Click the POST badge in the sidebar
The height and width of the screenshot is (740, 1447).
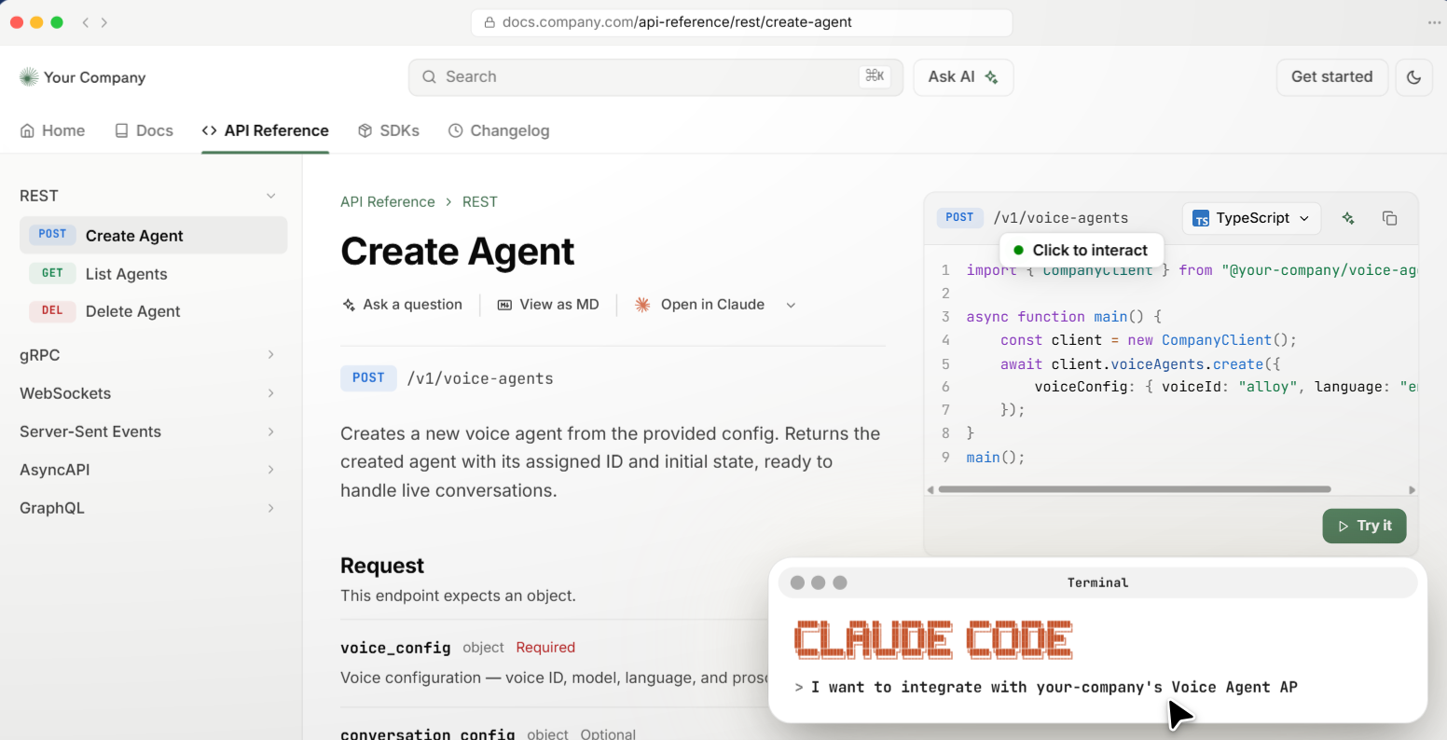(x=52, y=235)
